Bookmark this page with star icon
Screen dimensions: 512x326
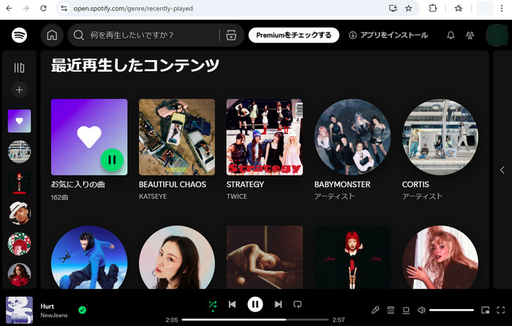(x=408, y=8)
